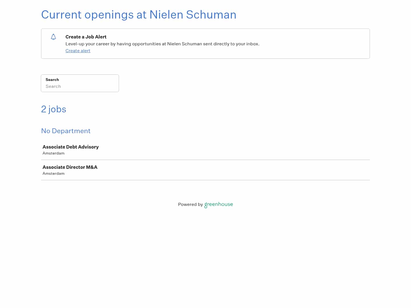
Task: Open the Associate Director M&A job posting
Action: coord(70,167)
